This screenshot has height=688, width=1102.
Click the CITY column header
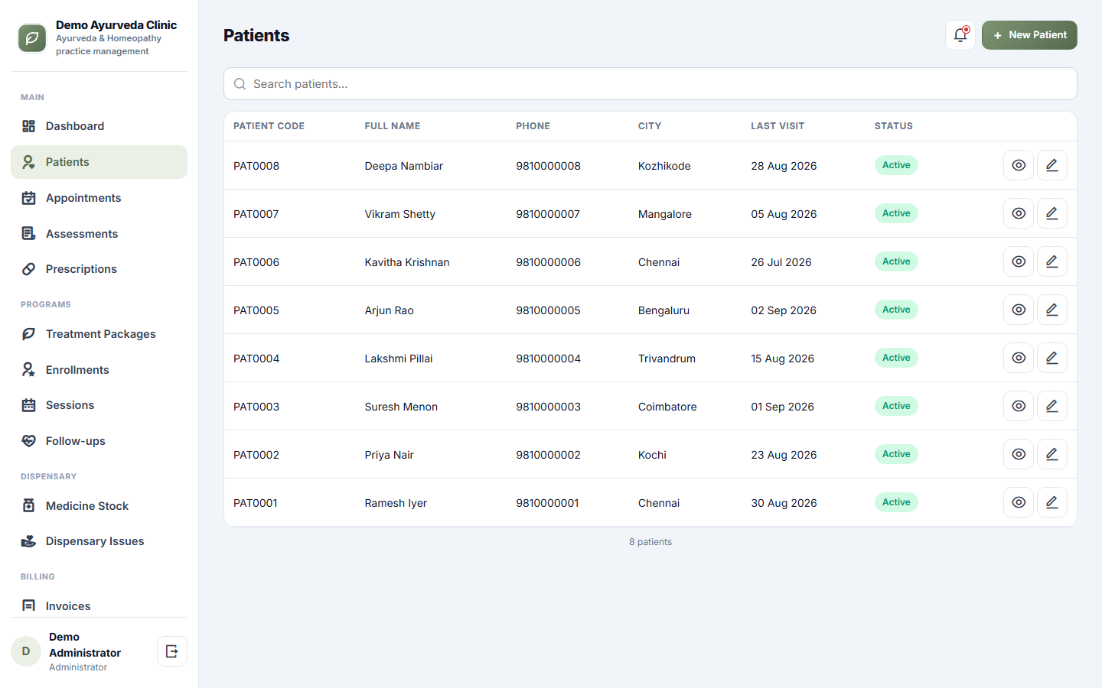click(650, 126)
